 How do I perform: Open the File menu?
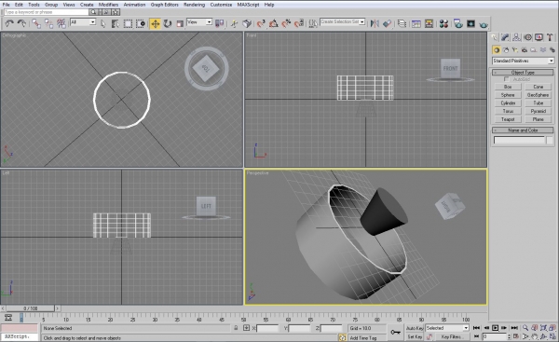[x=7, y=5]
